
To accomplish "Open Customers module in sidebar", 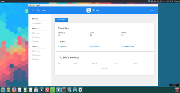I will 36,37.
